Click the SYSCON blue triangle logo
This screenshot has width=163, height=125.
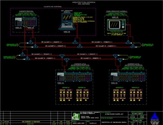point(155,116)
